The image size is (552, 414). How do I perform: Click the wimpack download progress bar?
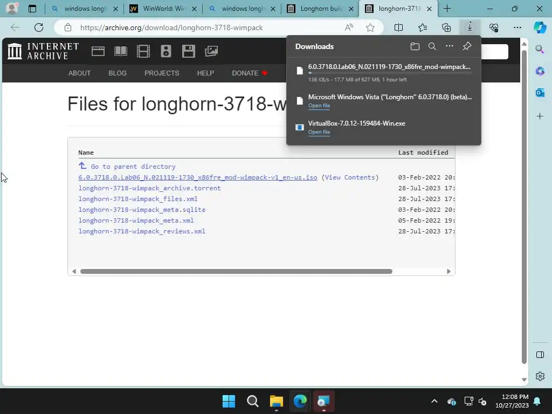(389, 73)
